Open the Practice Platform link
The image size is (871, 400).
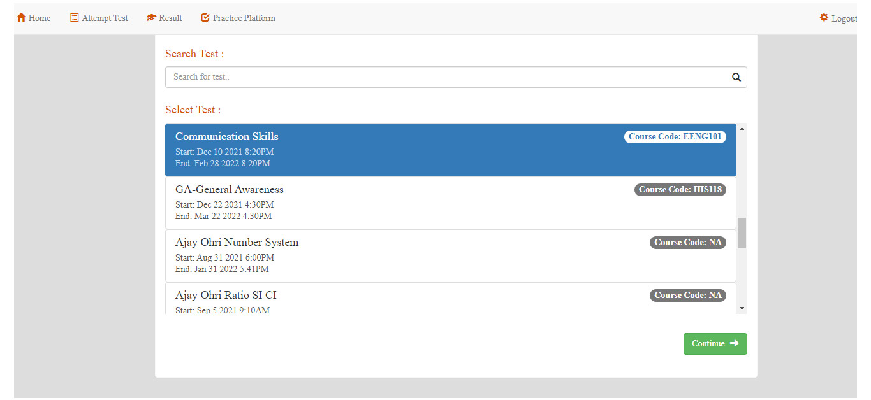pyautogui.click(x=244, y=18)
